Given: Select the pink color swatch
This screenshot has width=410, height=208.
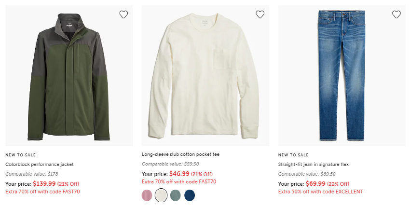Looking at the screenshot, I should [147, 195].
